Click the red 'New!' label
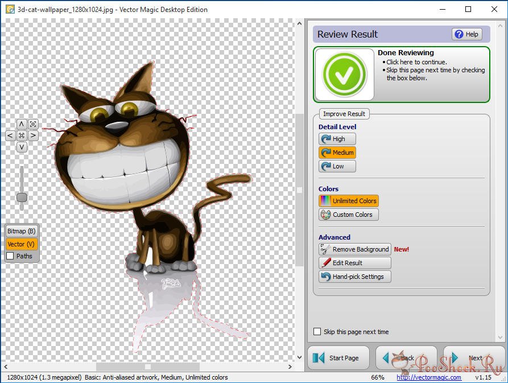This screenshot has height=383, width=508. click(x=402, y=249)
